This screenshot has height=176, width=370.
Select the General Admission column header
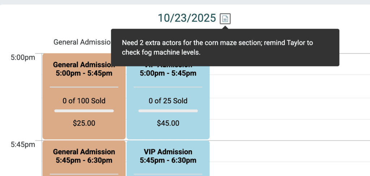(x=82, y=42)
